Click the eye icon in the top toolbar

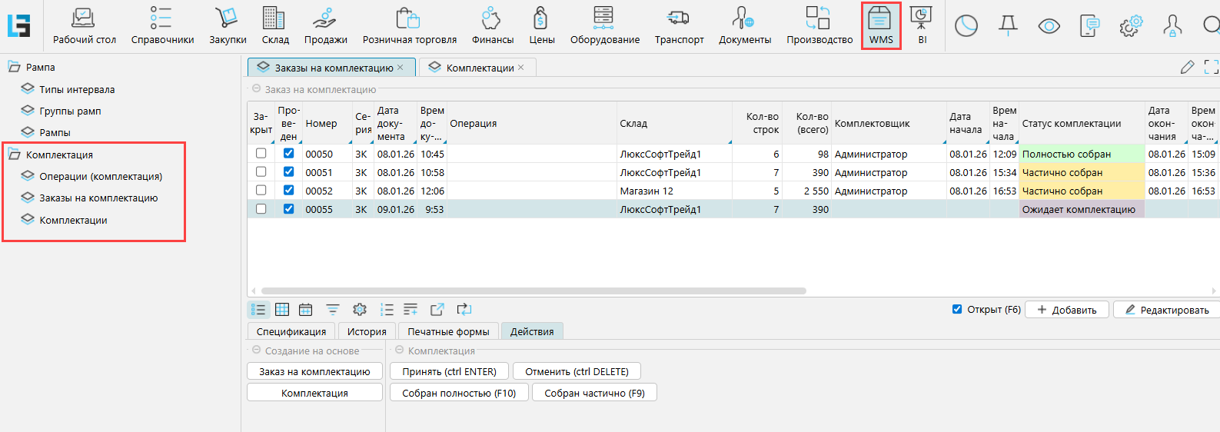click(x=1049, y=26)
